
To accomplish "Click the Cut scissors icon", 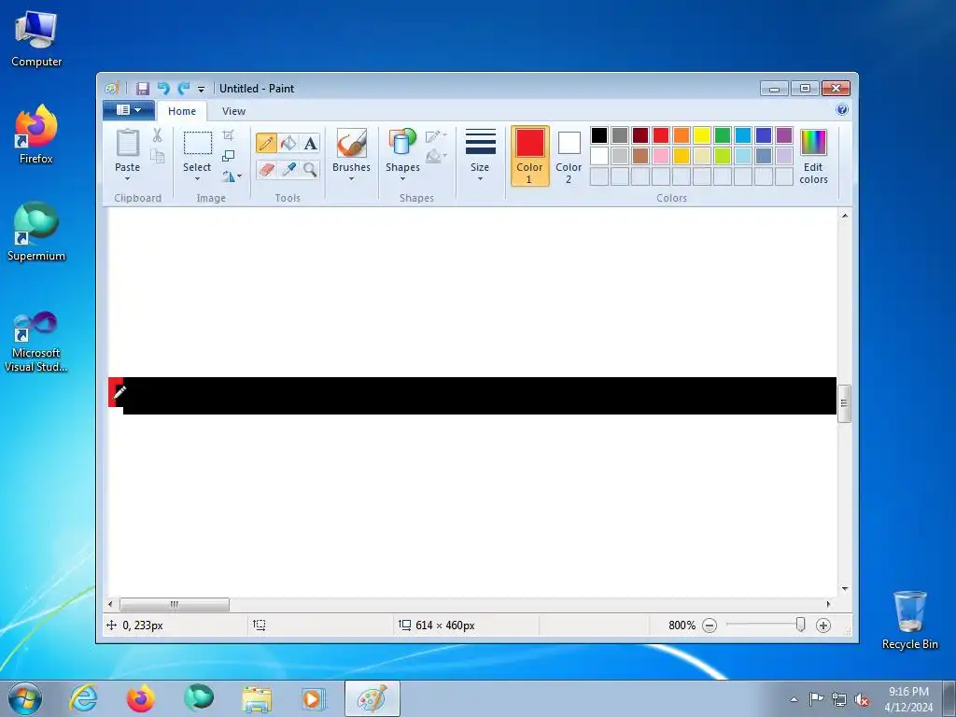I will tap(157, 135).
